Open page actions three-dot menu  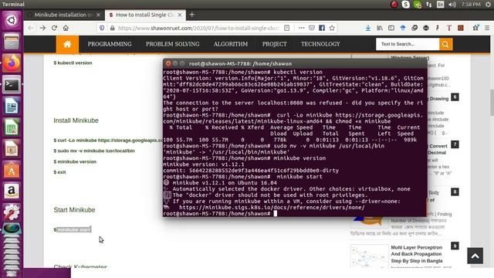pos(301,28)
